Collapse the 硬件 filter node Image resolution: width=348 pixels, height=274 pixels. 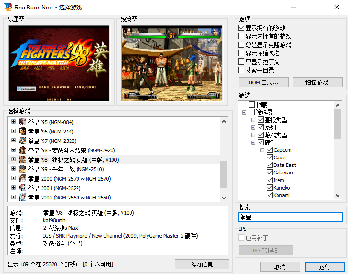pos(253,142)
